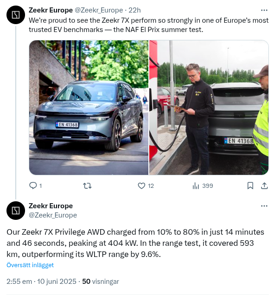Open the view analytics bar chart icon
The image size is (274, 295).
click(x=196, y=186)
